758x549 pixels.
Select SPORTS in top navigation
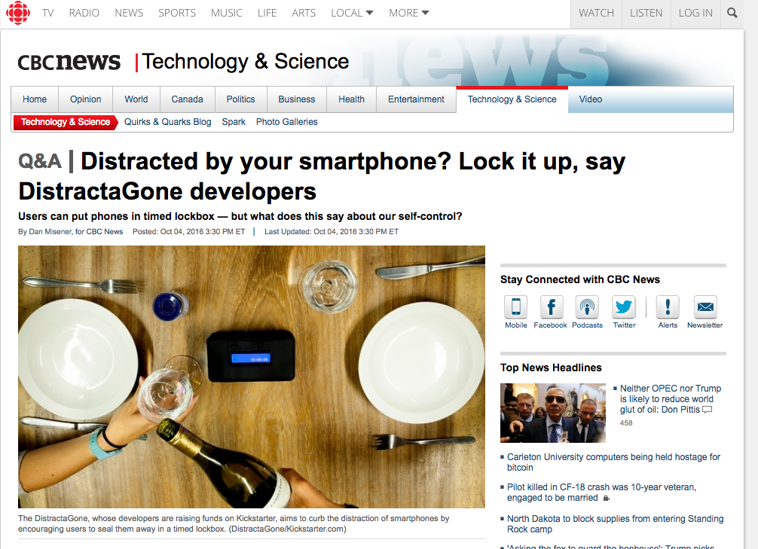[x=177, y=13]
